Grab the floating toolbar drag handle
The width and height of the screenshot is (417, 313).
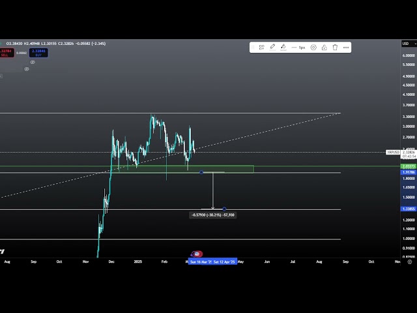(253, 48)
